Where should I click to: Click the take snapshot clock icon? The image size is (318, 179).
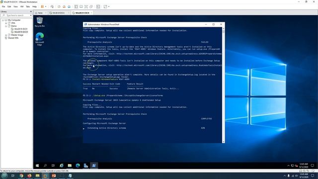(59, 6)
